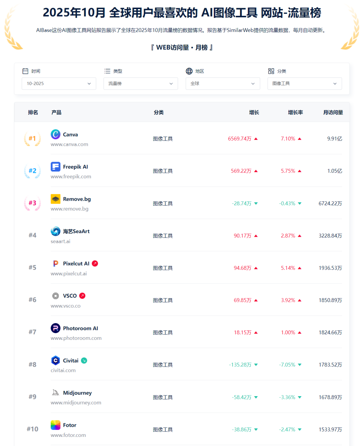Click the globe icon beside 地区
Image resolution: width=364 pixels, height=446 pixels.
(189, 71)
